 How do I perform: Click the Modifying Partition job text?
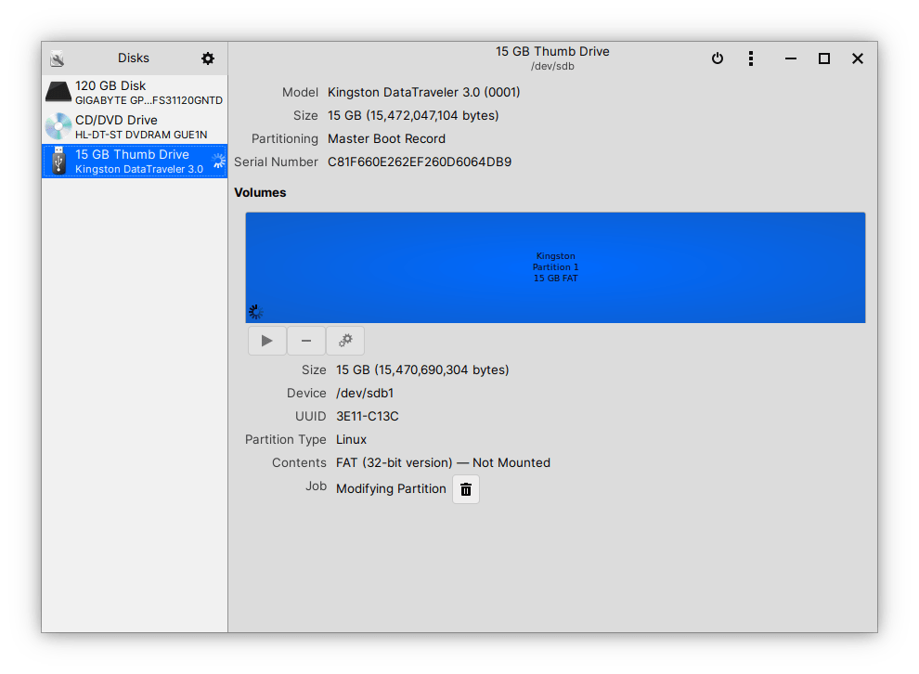(391, 489)
